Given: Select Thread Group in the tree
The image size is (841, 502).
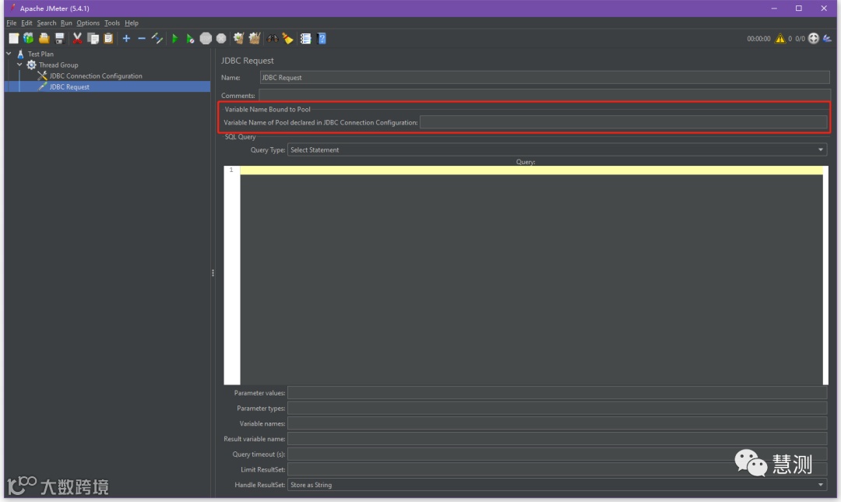Looking at the screenshot, I should click(x=58, y=65).
